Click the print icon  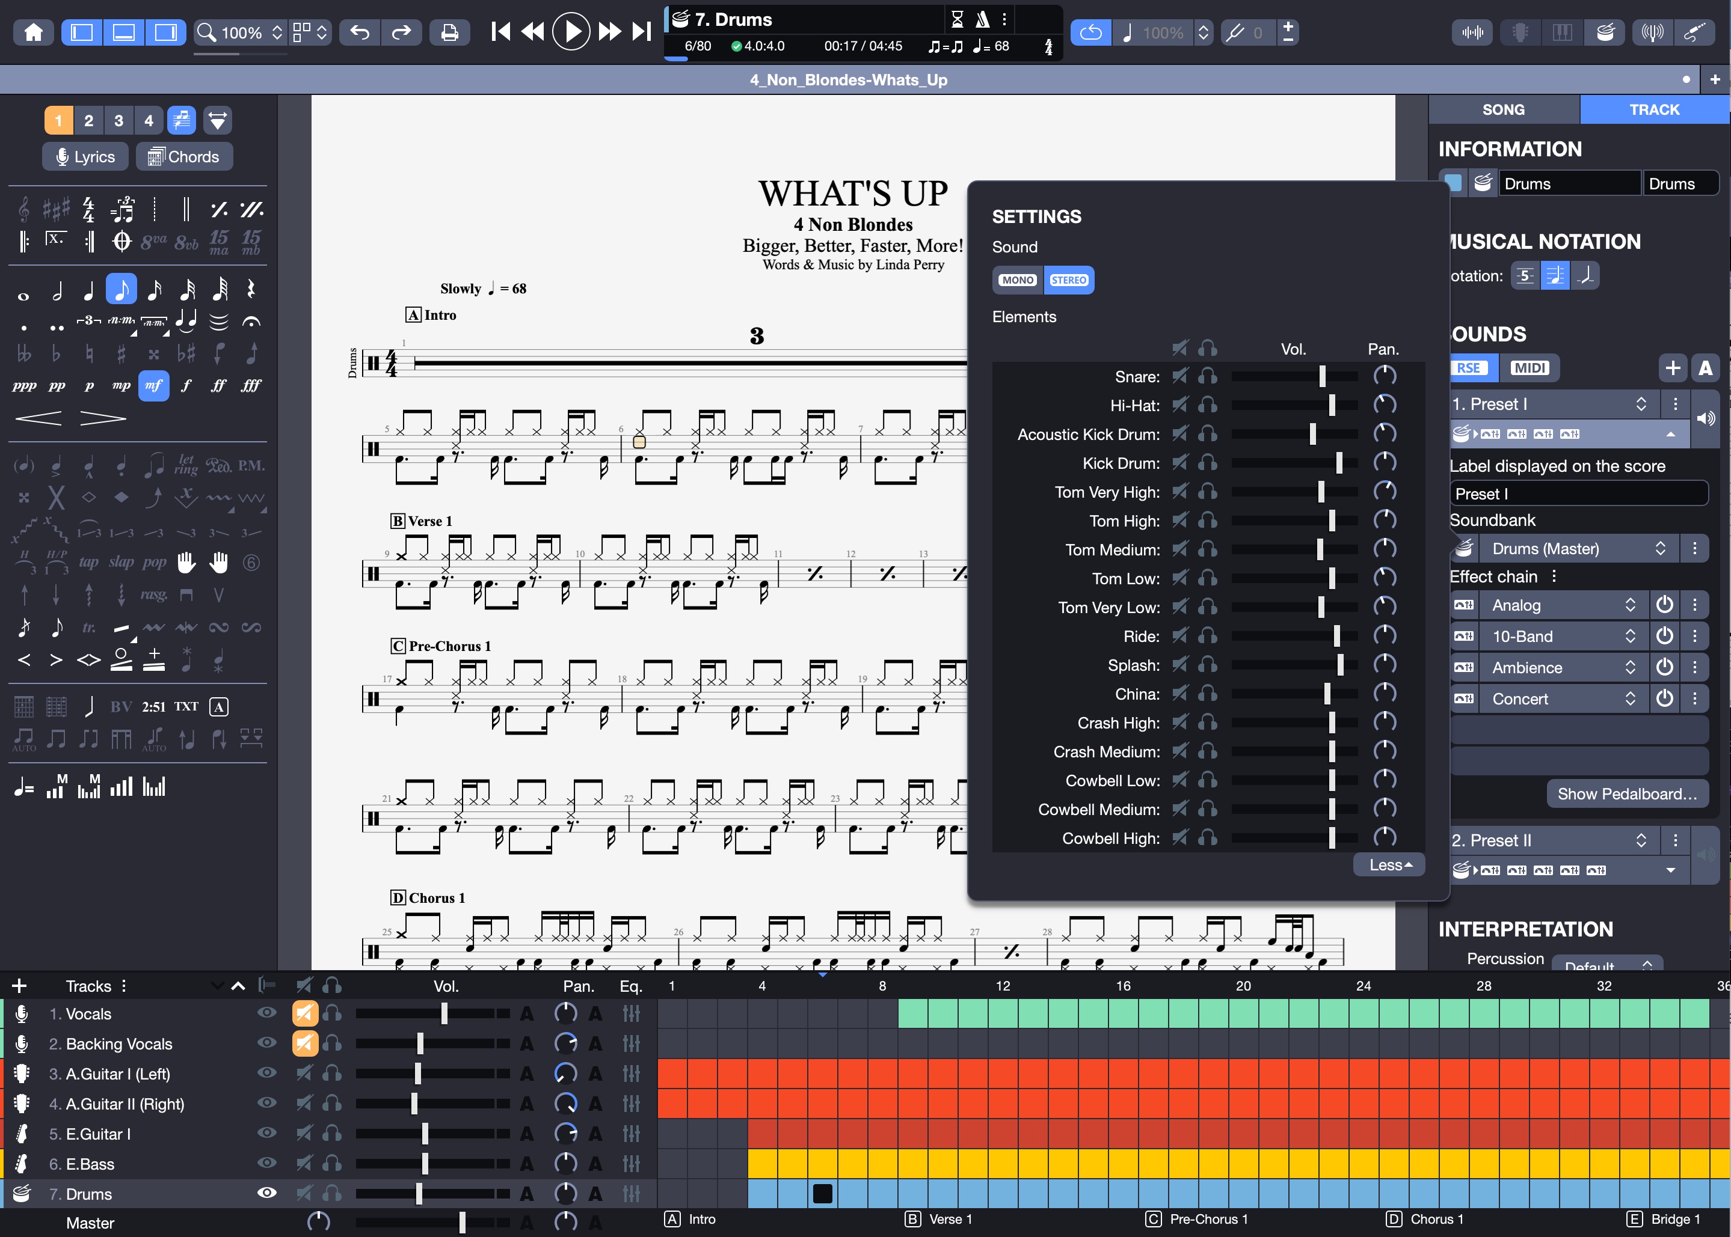(450, 32)
